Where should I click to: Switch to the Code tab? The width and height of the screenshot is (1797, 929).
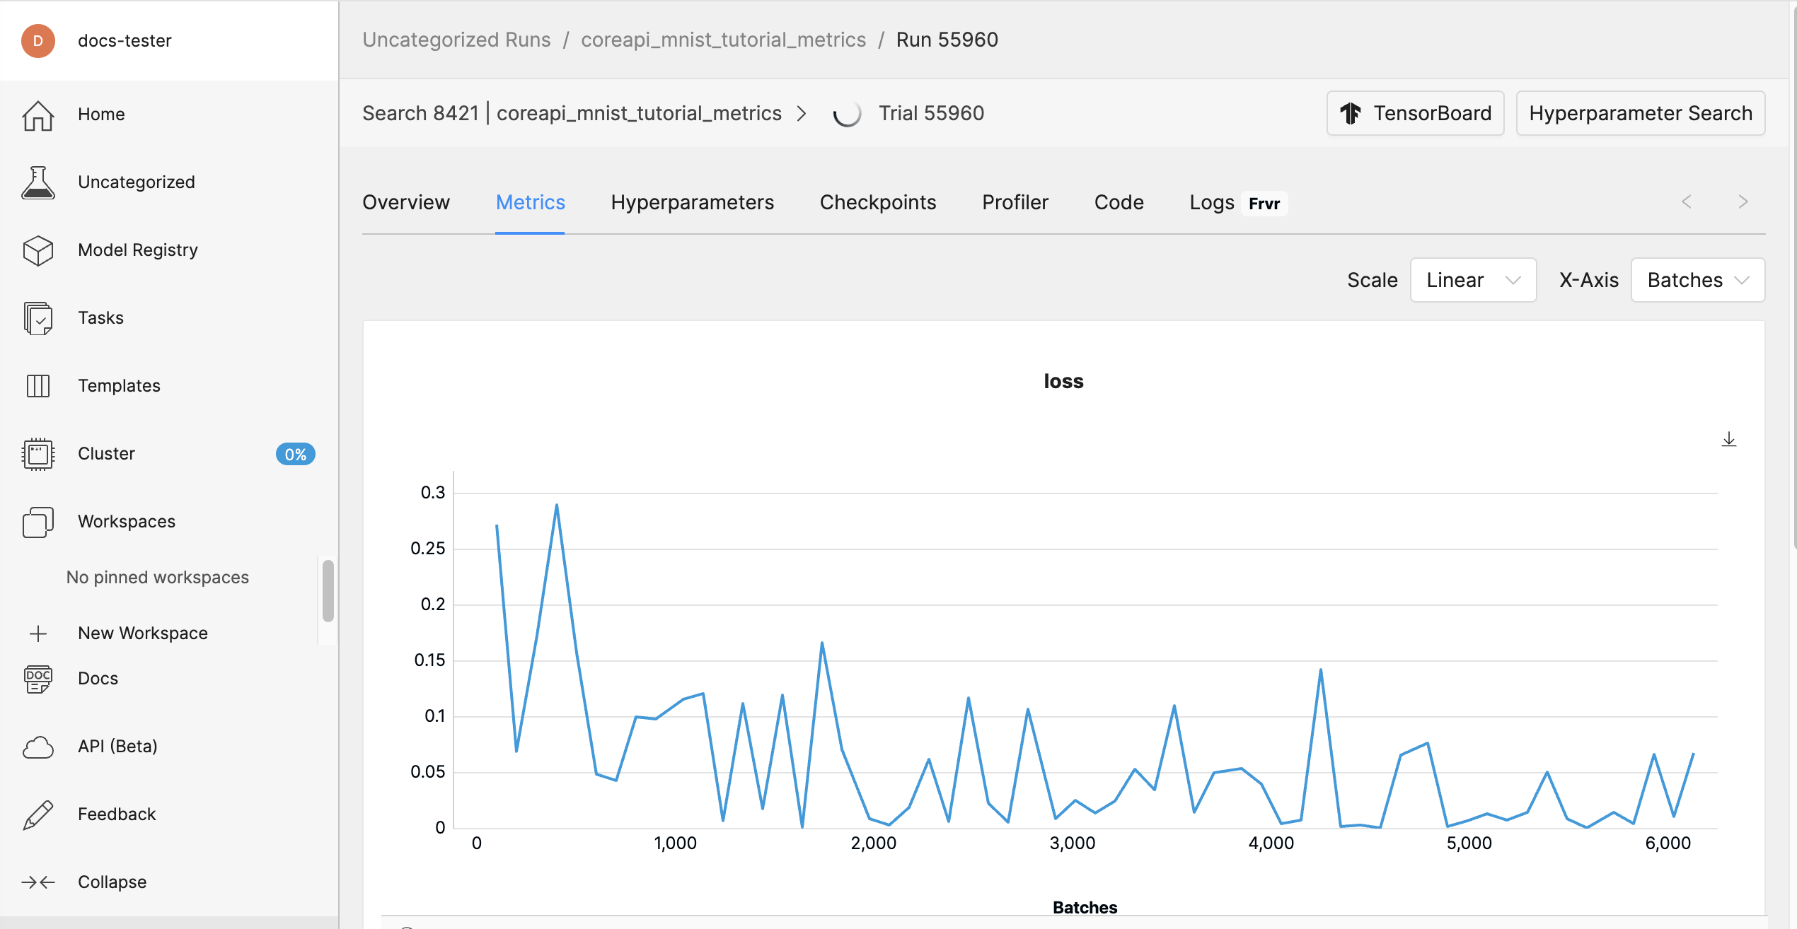tap(1119, 202)
